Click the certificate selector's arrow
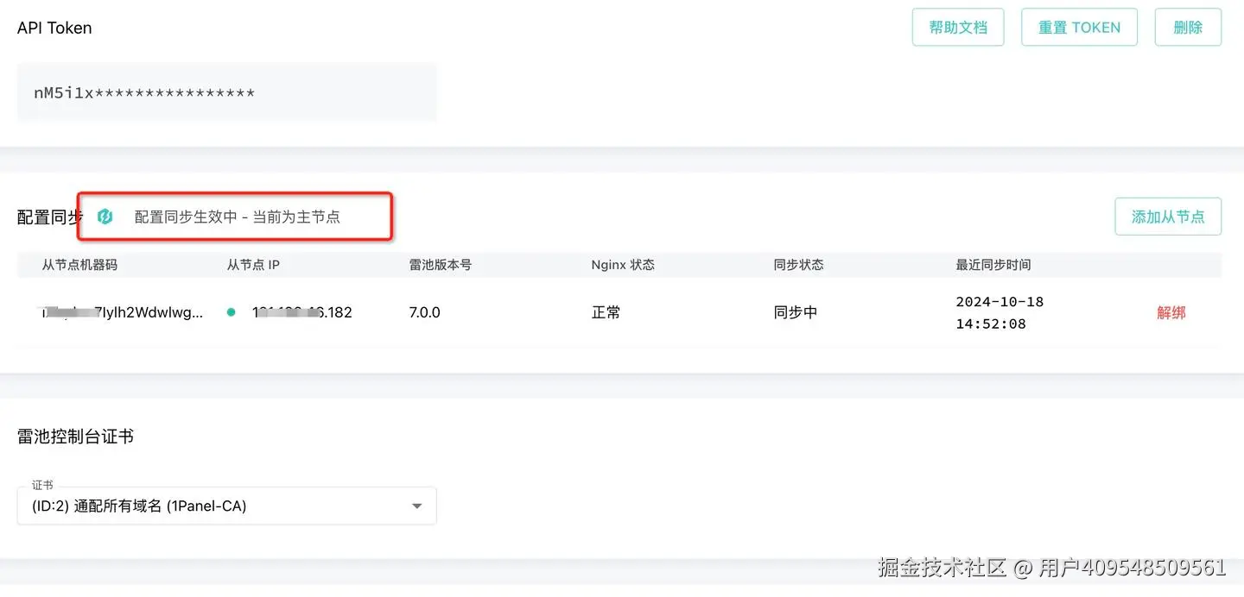 (417, 506)
